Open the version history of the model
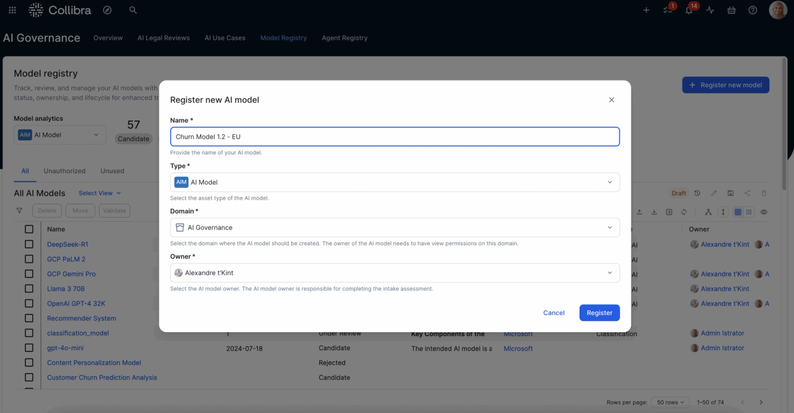 click(x=696, y=193)
